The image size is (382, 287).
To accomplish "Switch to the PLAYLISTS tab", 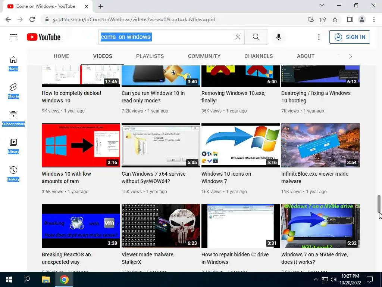I will [150, 56].
